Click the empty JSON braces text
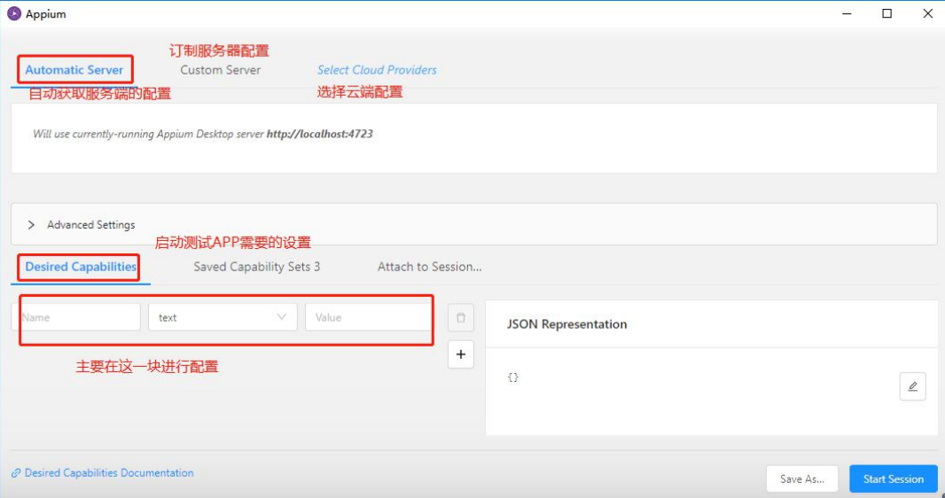 click(x=513, y=377)
